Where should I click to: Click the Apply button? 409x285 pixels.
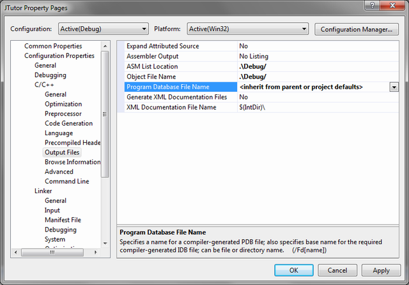pos(381,270)
